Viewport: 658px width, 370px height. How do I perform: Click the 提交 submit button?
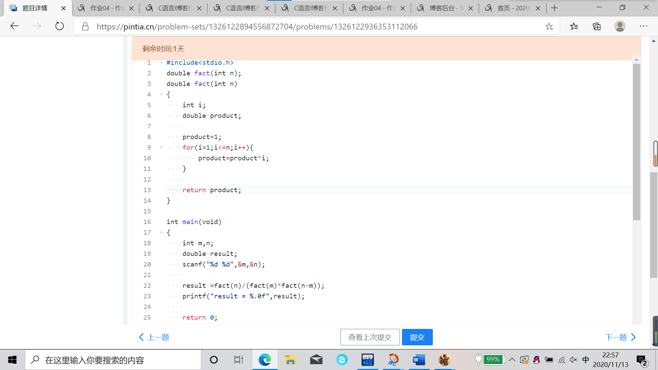[x=417, y=337]
